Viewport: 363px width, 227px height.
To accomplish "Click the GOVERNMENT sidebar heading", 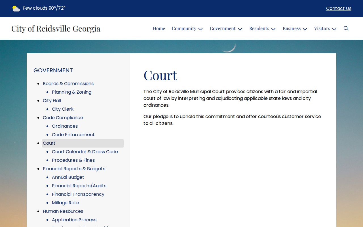I will pyautogui.click(x=53, y=70).
